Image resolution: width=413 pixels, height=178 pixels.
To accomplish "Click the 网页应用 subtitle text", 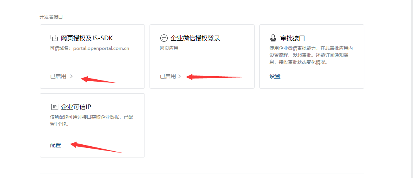I will 169,48.
